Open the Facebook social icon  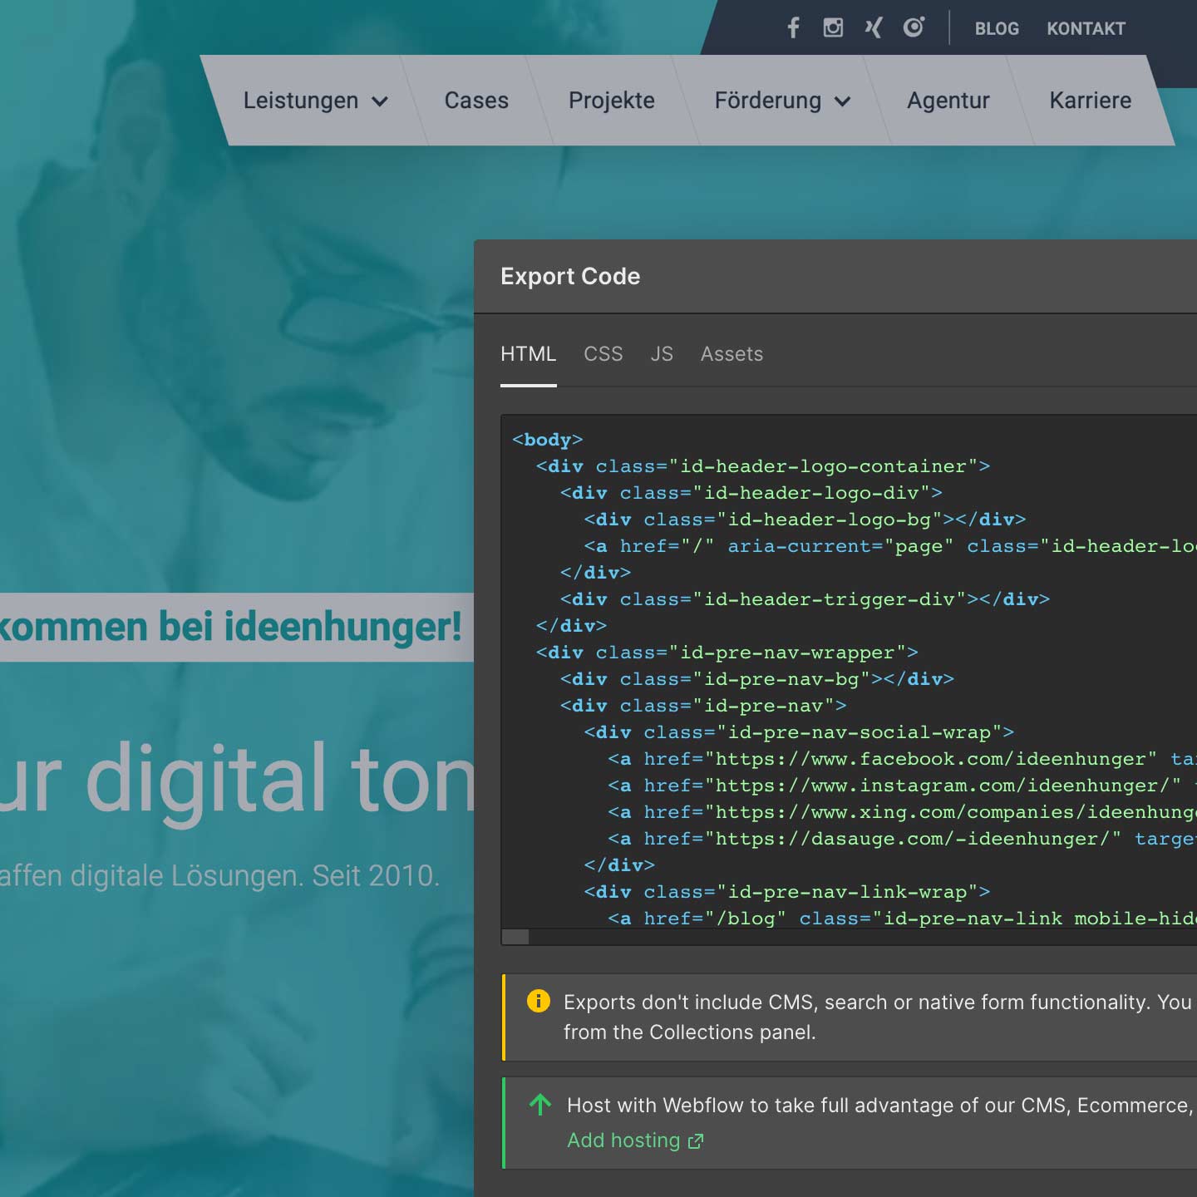pyautogui.click(x=793, y=28)
